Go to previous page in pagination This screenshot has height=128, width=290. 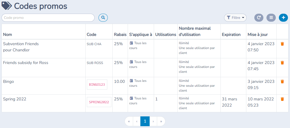point(137,121)
